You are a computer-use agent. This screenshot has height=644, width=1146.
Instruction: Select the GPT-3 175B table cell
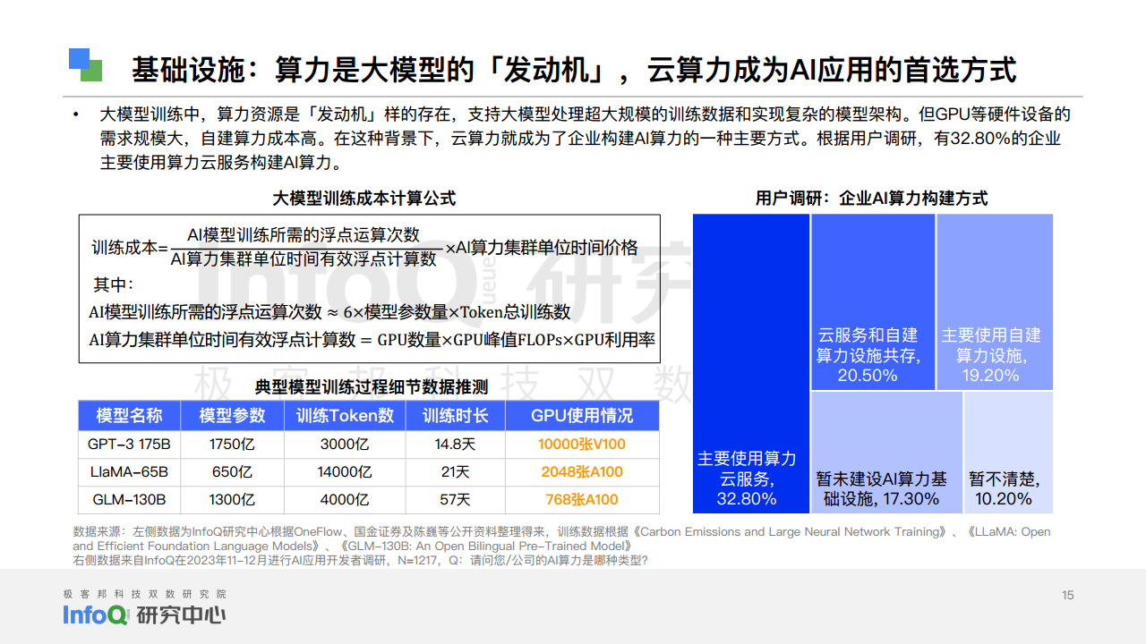(x=129, y=445)
